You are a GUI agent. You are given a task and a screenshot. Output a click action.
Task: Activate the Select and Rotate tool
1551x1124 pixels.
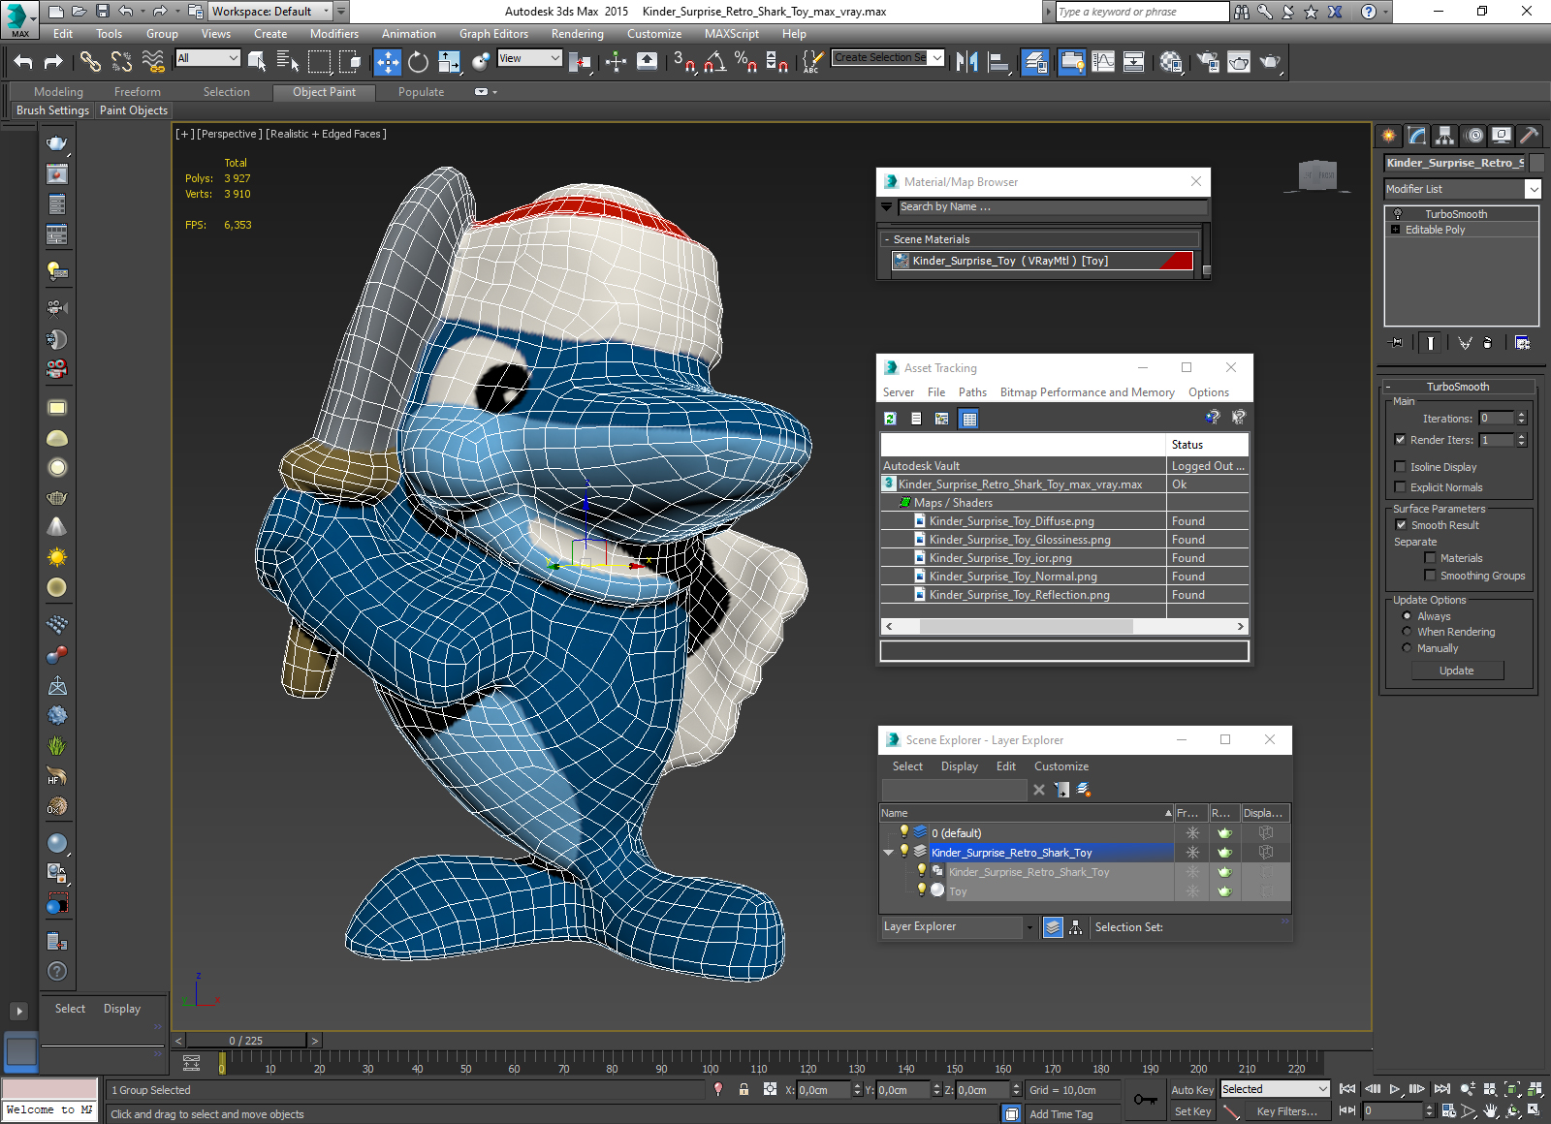click(x=418, y=62)
